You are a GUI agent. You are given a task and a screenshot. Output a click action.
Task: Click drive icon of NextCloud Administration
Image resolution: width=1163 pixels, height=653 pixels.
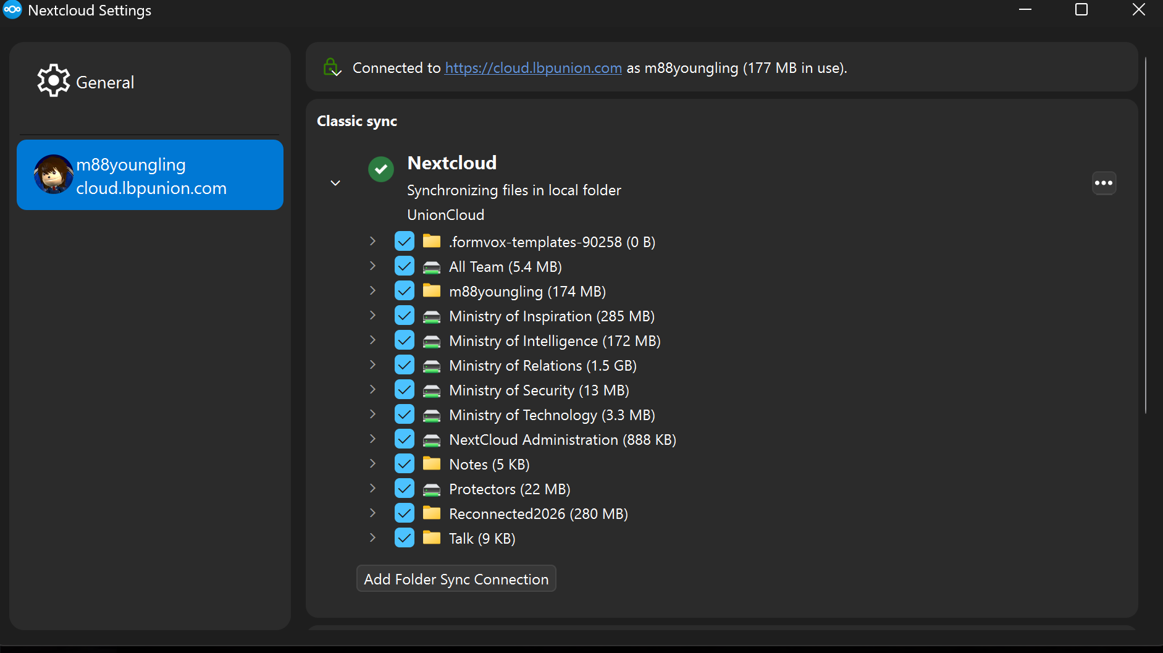(432, 440)
